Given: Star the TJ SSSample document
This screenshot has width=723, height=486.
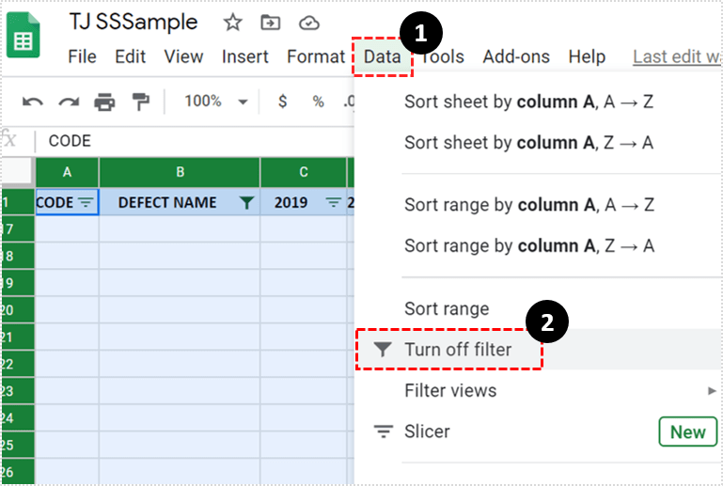Looking at the screenshot, I should tap(232, 23).
